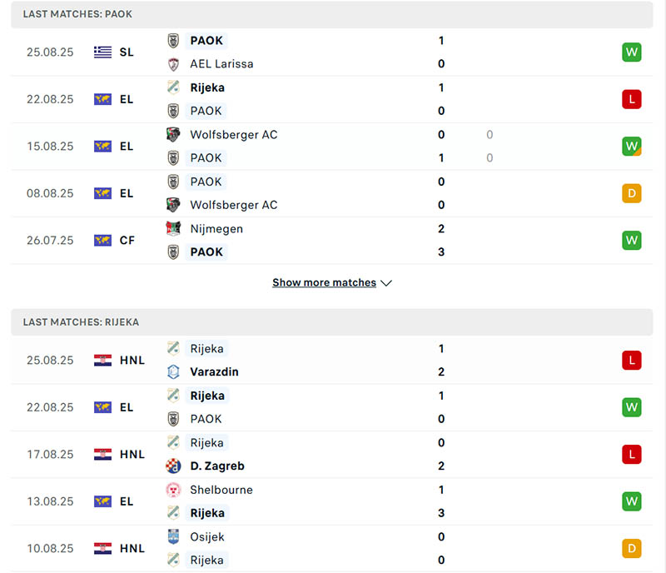This screenshot has height=573, width=666.
Task: Open the Nijmegen vs PAOK match row
Action: (333, 241)
